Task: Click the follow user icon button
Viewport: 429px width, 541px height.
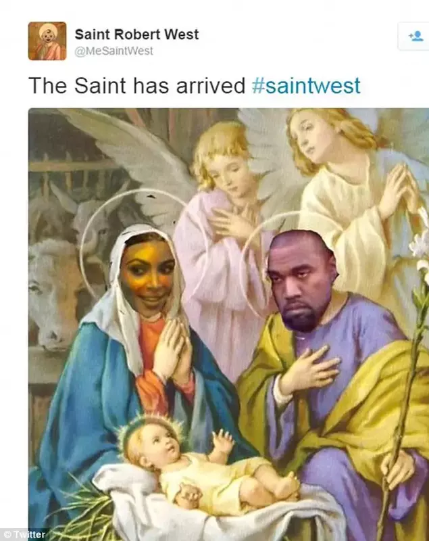Action: (x=414, y=37)
